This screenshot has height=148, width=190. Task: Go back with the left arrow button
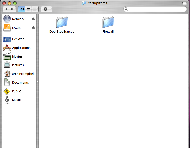(x=6, y=9)
